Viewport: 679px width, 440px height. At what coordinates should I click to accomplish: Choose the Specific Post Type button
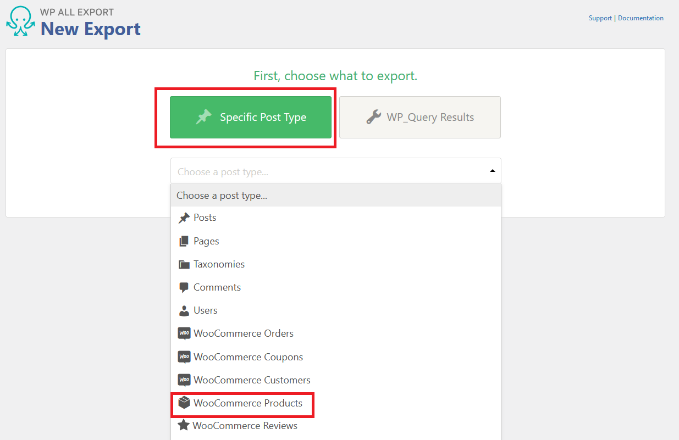pyautogui.click(x=251, y=117)
